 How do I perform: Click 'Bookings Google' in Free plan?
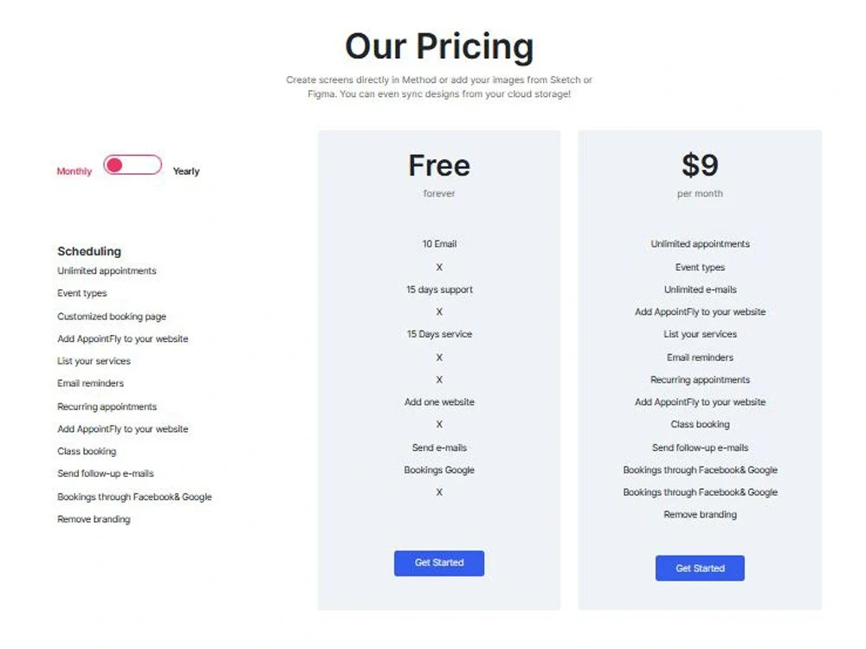439,470
